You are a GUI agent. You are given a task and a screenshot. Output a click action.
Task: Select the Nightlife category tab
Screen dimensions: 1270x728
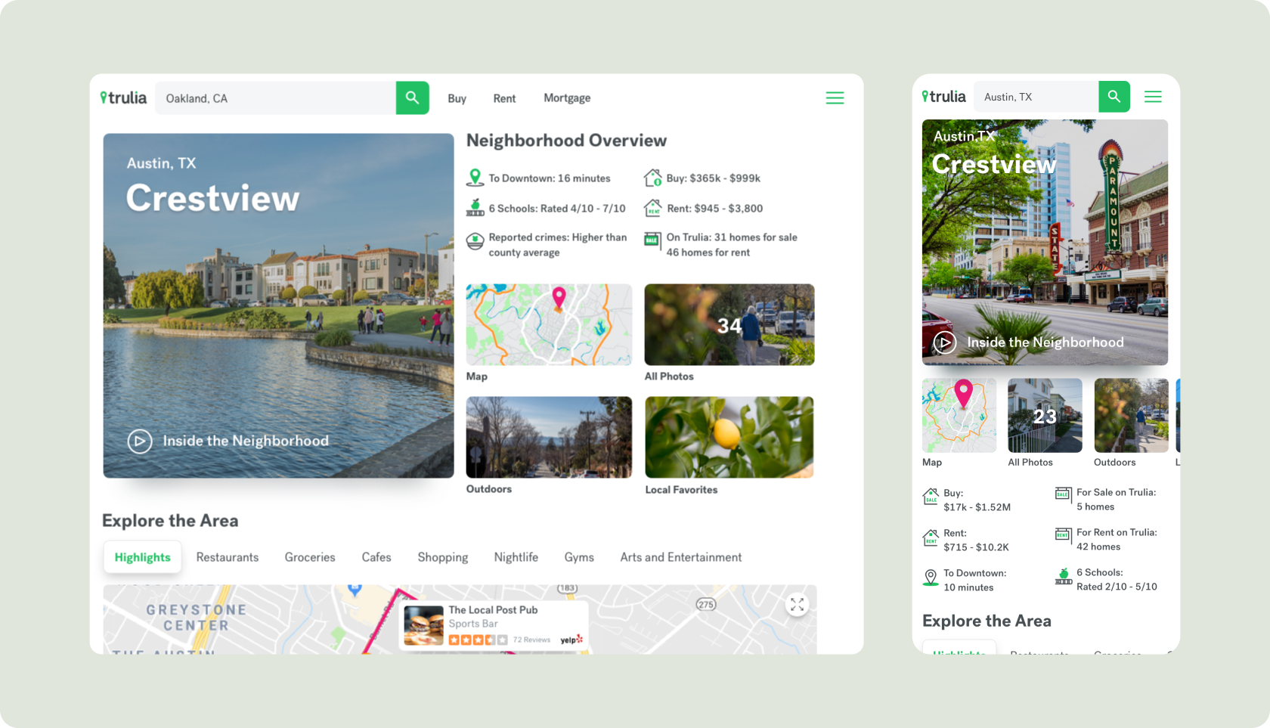pyautogui.click(x=516, y=557)
